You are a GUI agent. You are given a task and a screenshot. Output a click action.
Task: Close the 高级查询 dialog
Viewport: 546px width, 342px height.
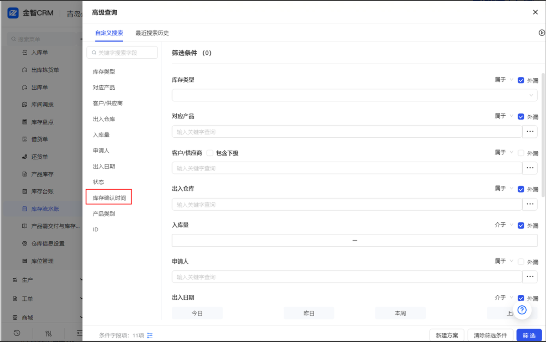535,12
